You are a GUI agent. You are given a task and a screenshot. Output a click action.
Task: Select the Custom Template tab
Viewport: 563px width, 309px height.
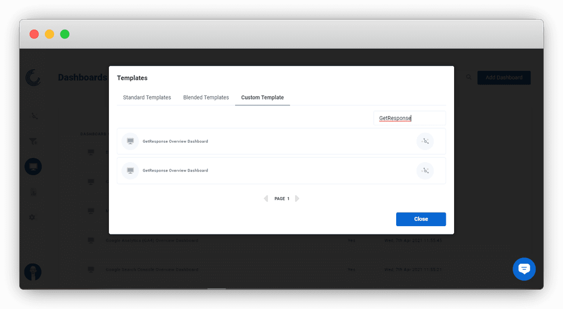[x=262, y=97]
